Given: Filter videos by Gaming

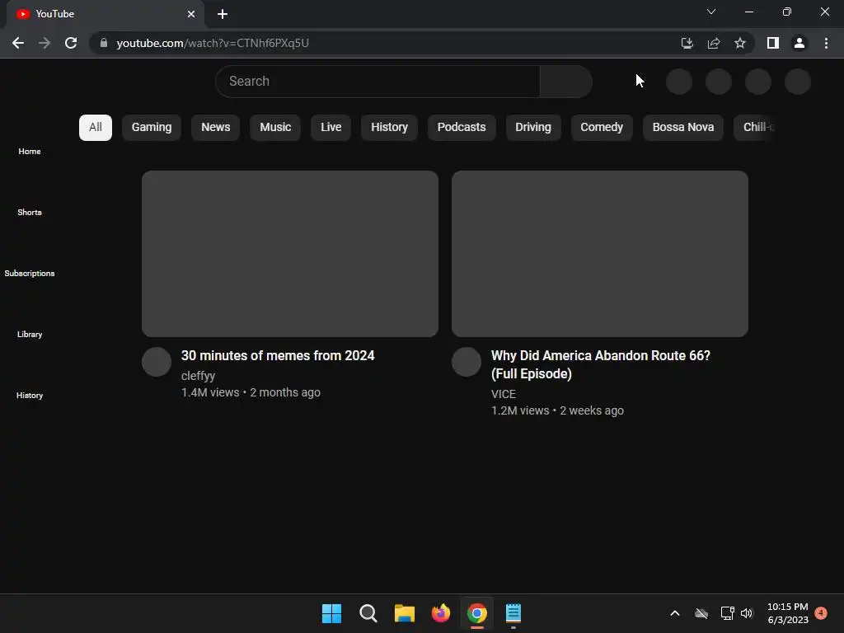Looking at the screenshot, I should coord(152,128).
